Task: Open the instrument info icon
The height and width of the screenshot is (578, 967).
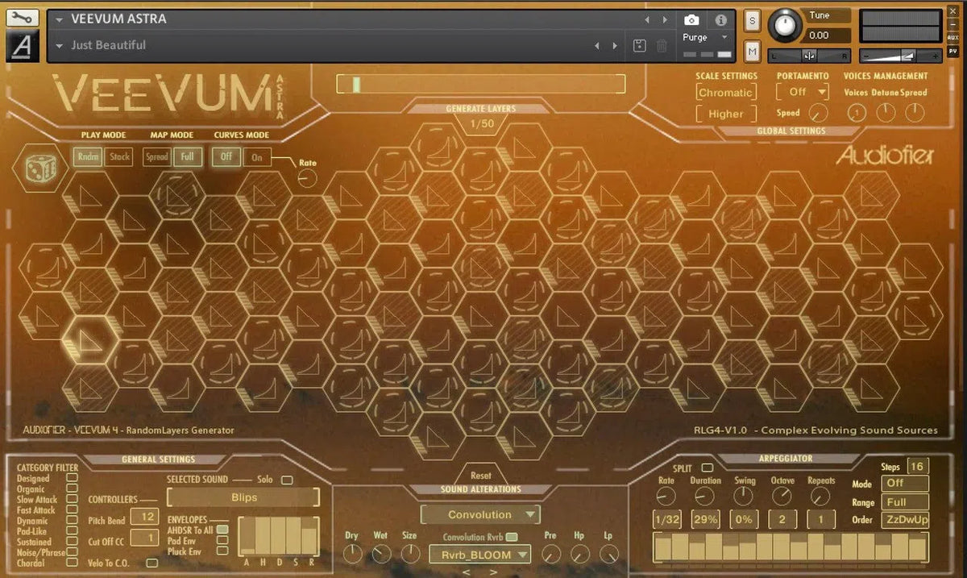Action: [x=721, y=21]
